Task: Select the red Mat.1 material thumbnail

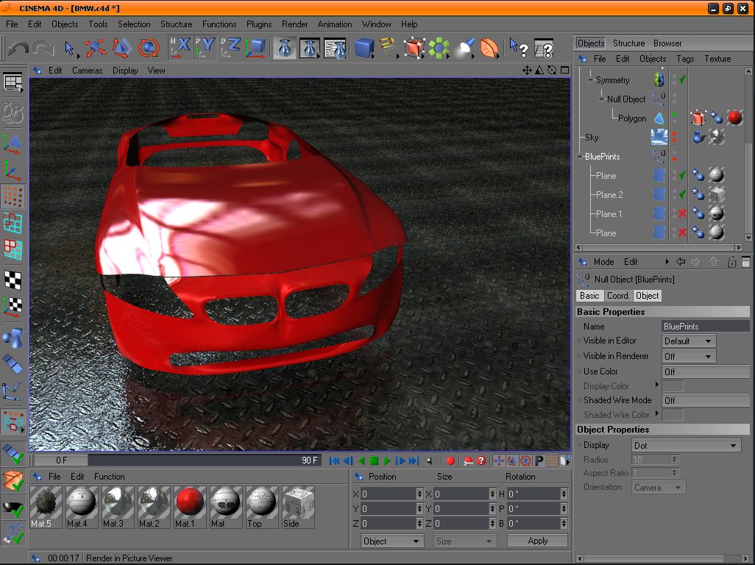Action: pos(190,503)
